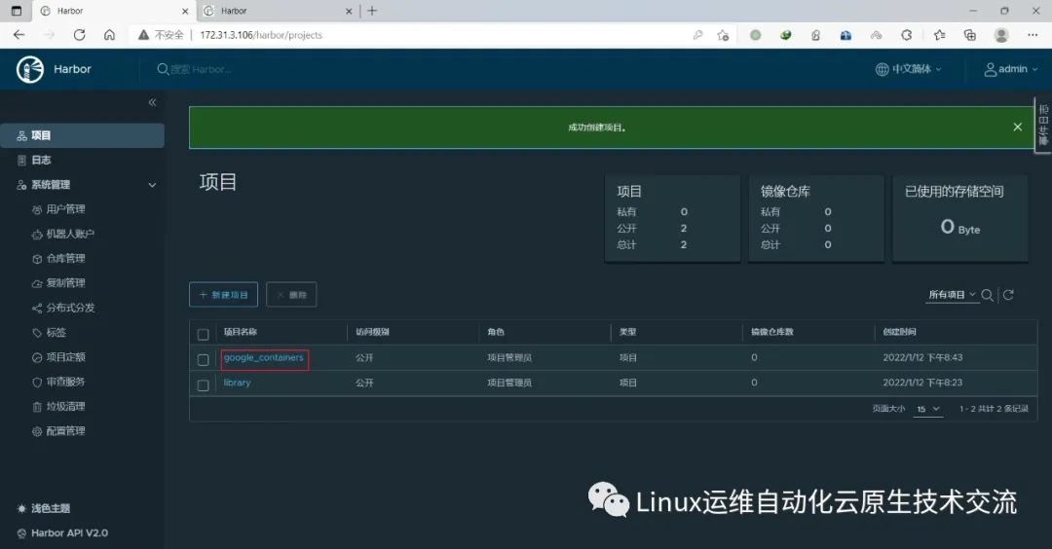The height and width of the screenshot is (549, 1052).
Task: Open browser settings ellipsis menu
Action: coord(1033,35)
